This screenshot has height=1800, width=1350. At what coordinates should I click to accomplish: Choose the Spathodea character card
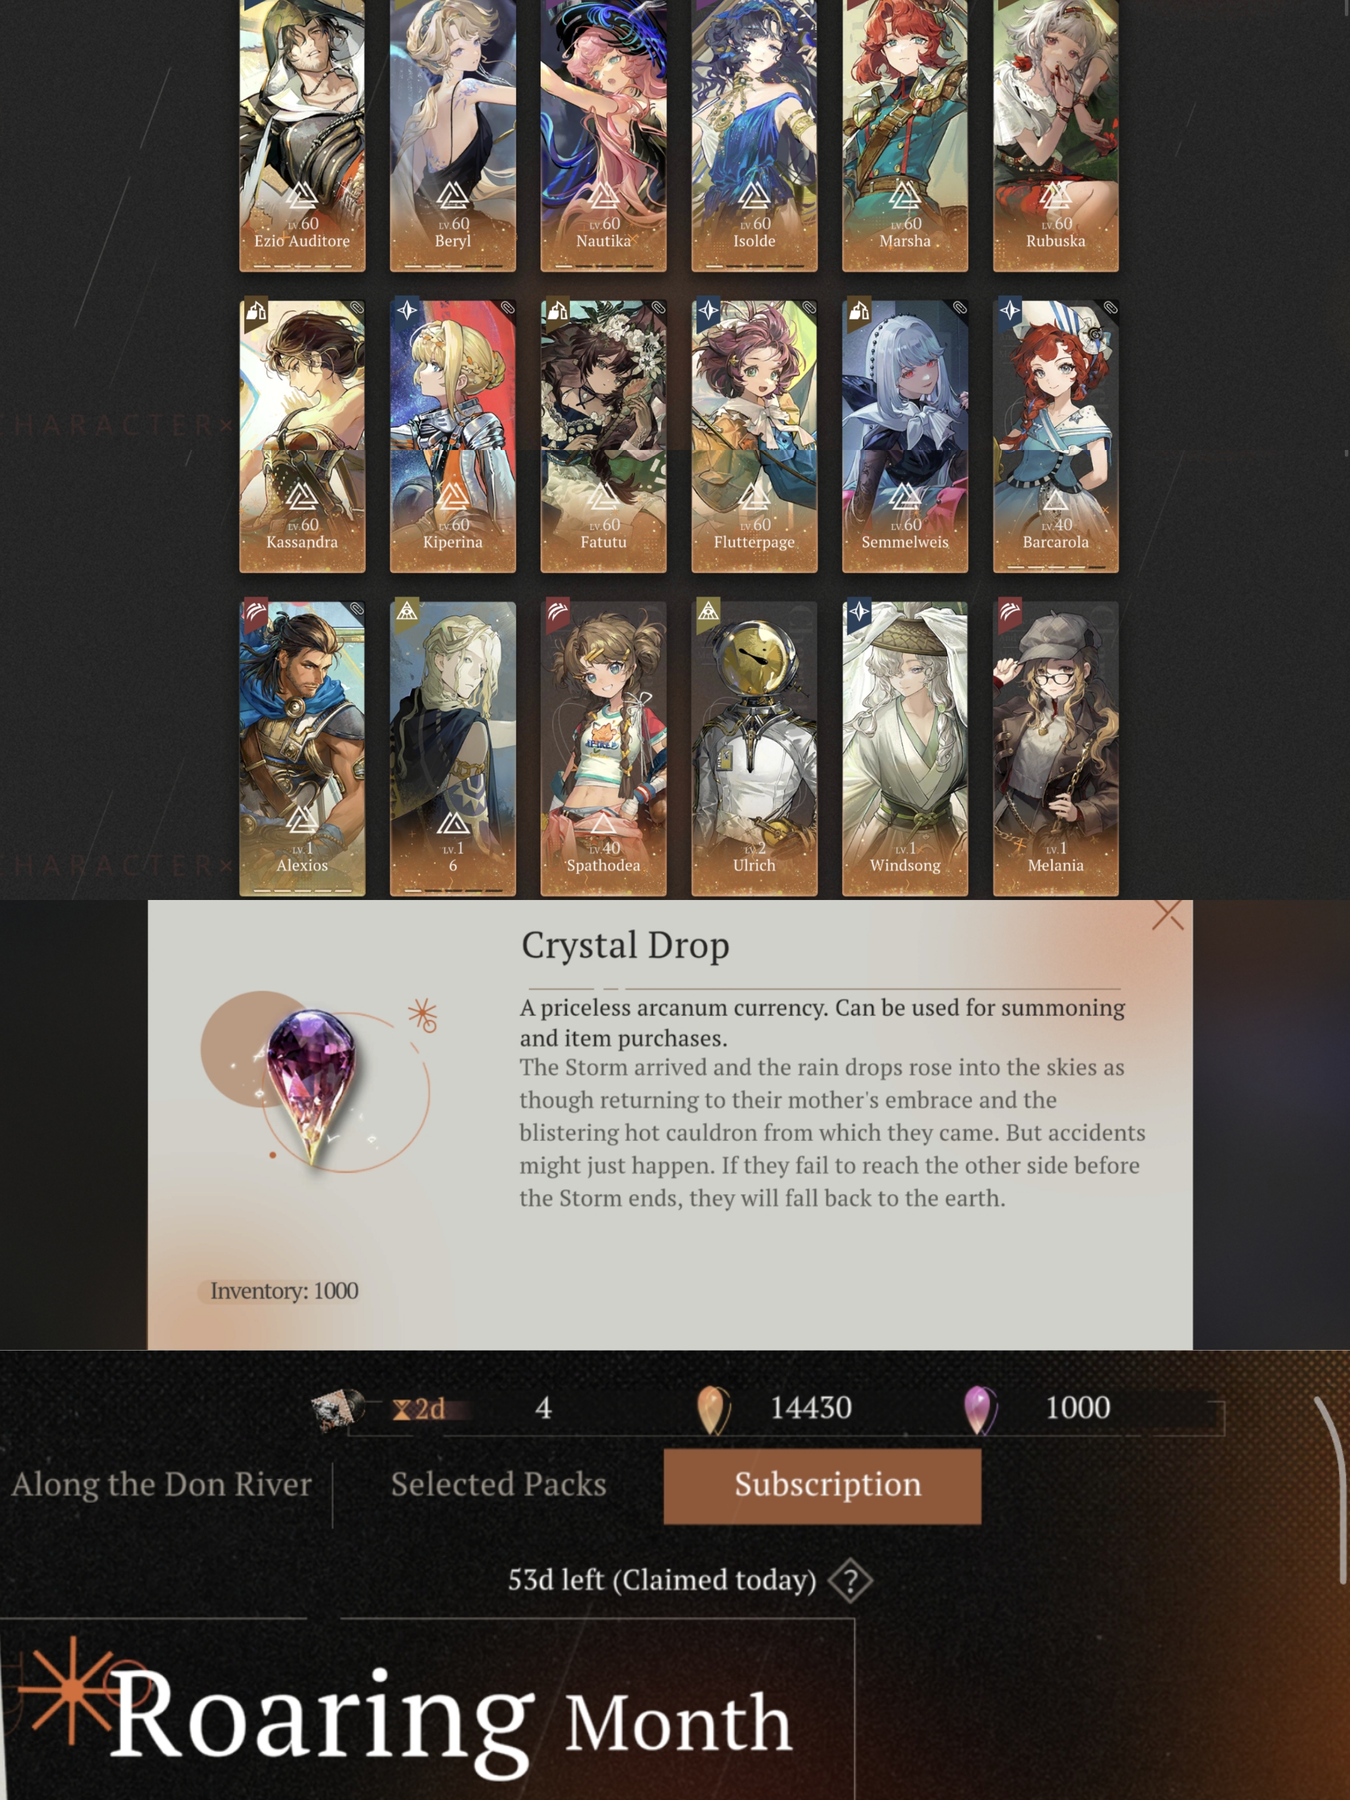point(603,749)
